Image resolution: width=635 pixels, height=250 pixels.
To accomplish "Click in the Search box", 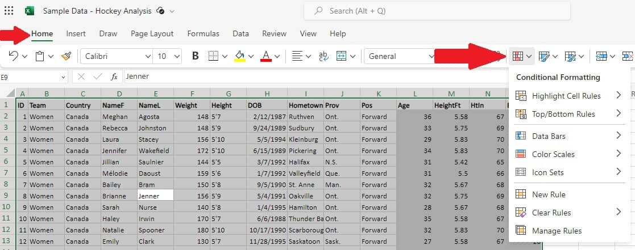I will click(x=437, y=11).
